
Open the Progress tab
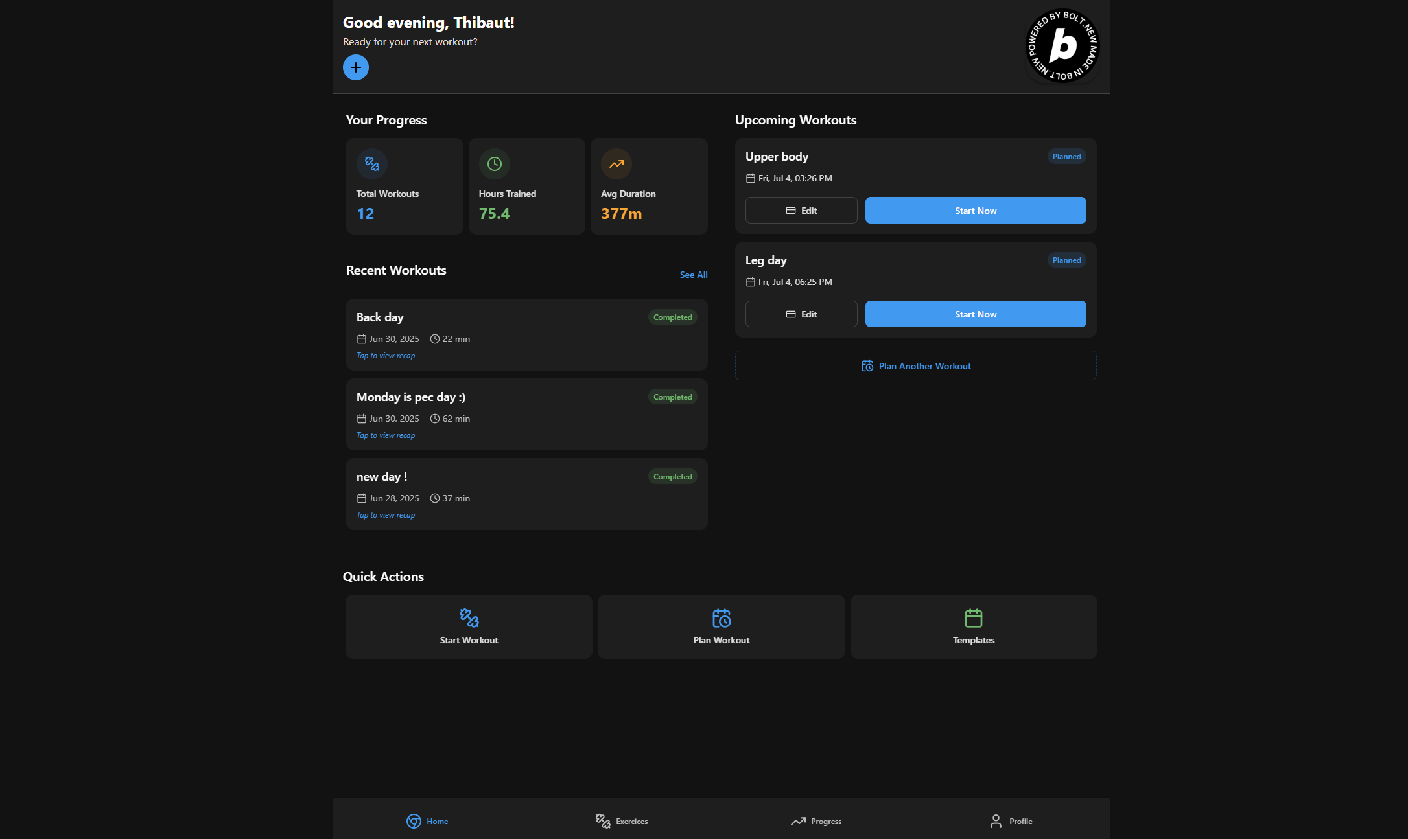pyautogui.click(x=816, y=821)
